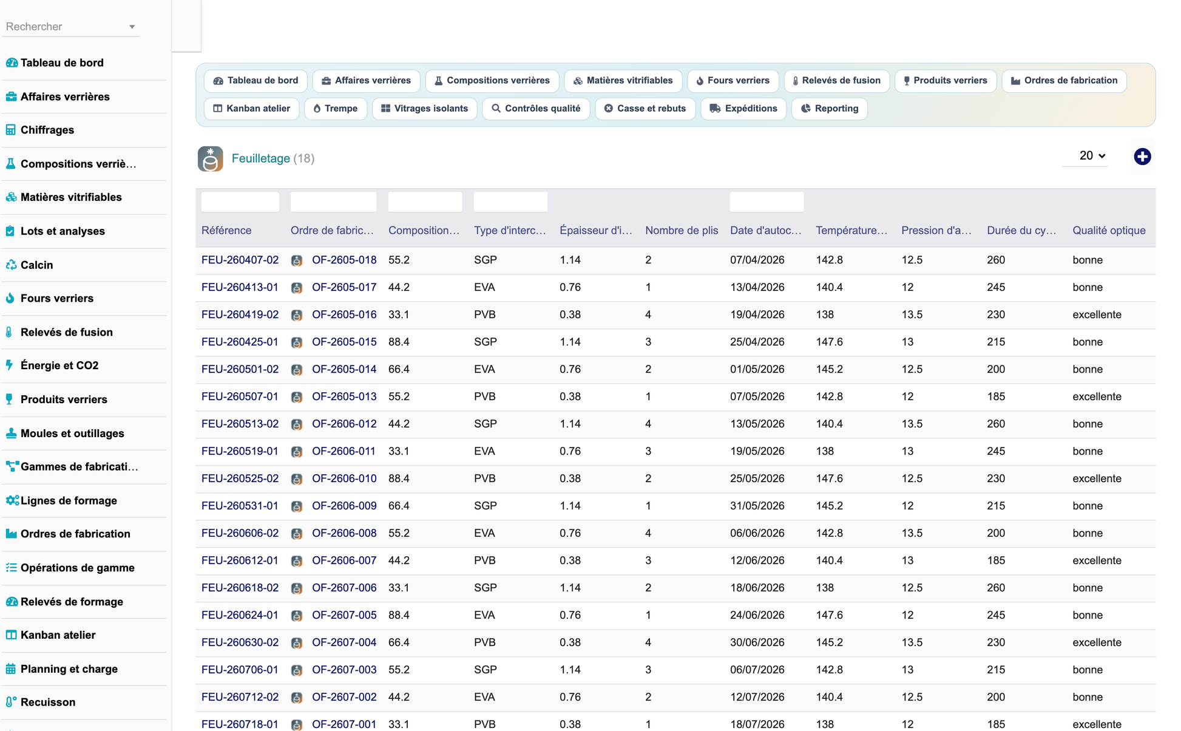This screenshot has height=731, width=1181.
Task: Add a new Feuilletage record with plus icon
Action: point(1142,157)
